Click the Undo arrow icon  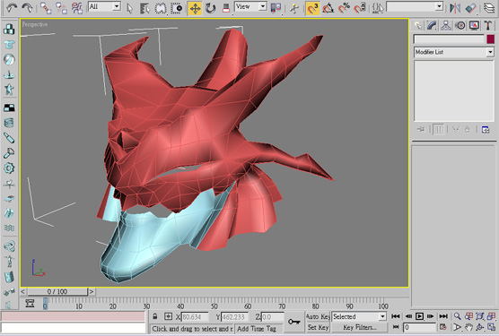click(12, 8)
